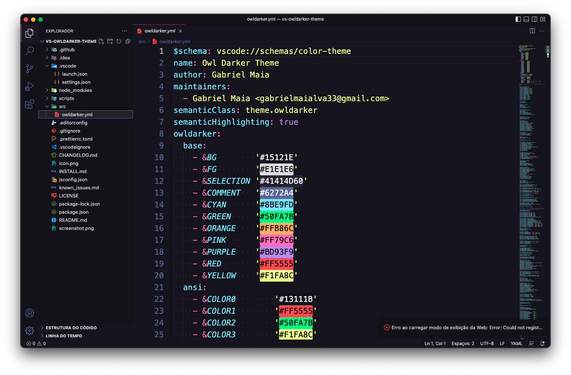Change language mode YAML
571x375 pixels.
click(x=516, y=343)
